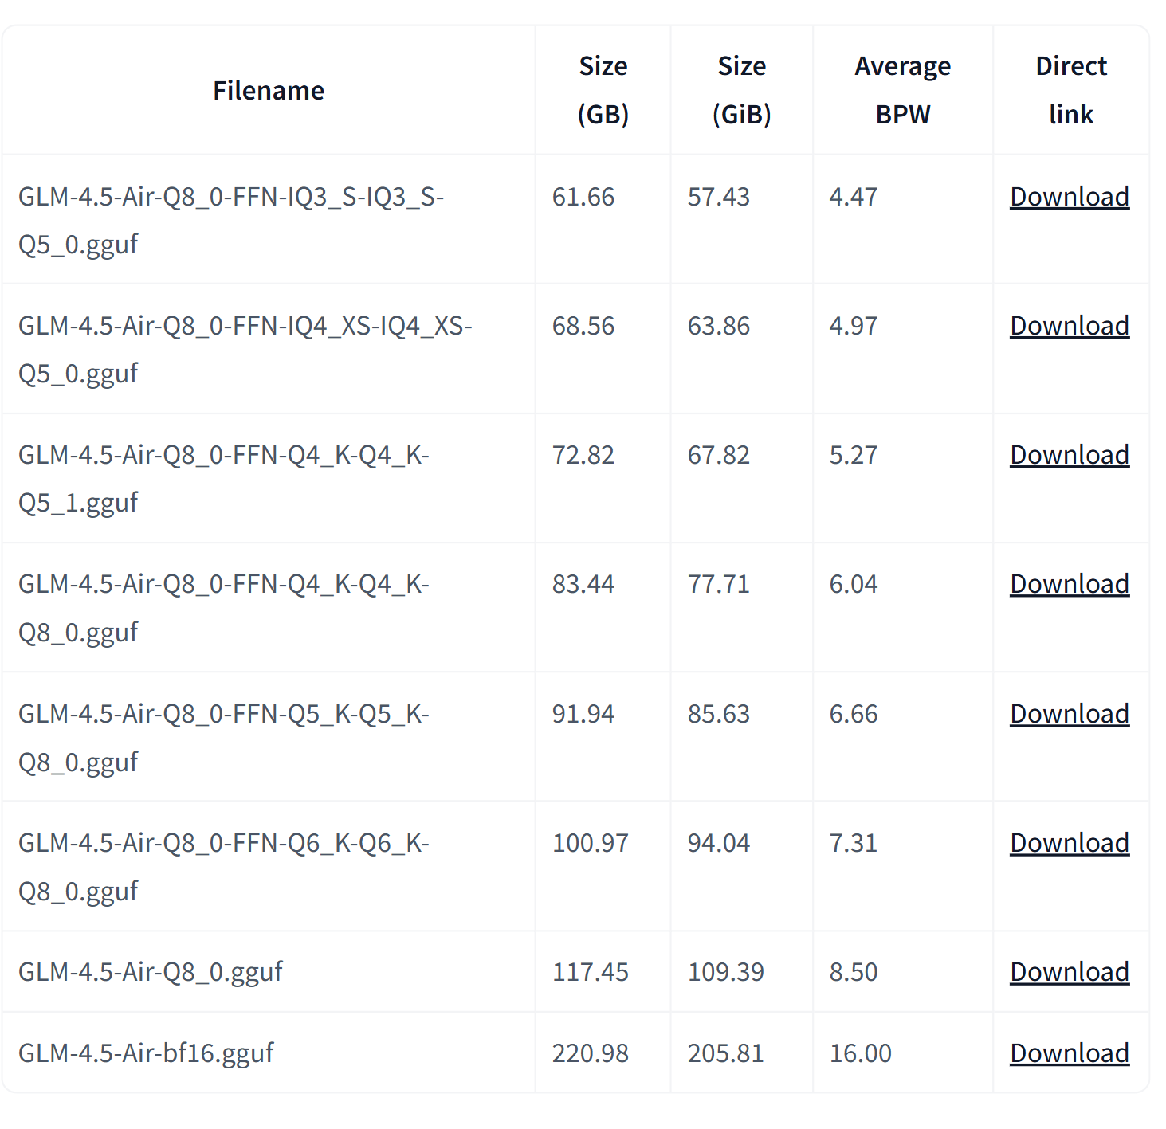Download the Q6_K-Q6_K-Q8_0 gguf file
Viewport: 1166px width, 1129px height.
click(x=1069, y=843)
